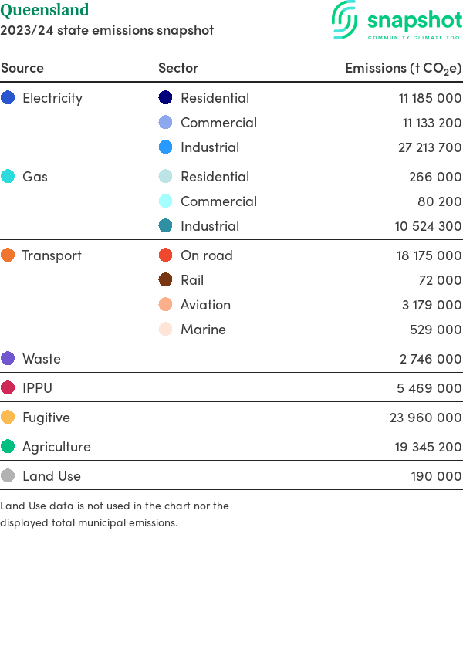Click the Emissions (t CO2e) column header
This screenshot has height=656, width=463.
(x=403, y=68)
